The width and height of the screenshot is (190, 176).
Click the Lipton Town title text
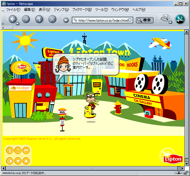(x=100, y=52)
